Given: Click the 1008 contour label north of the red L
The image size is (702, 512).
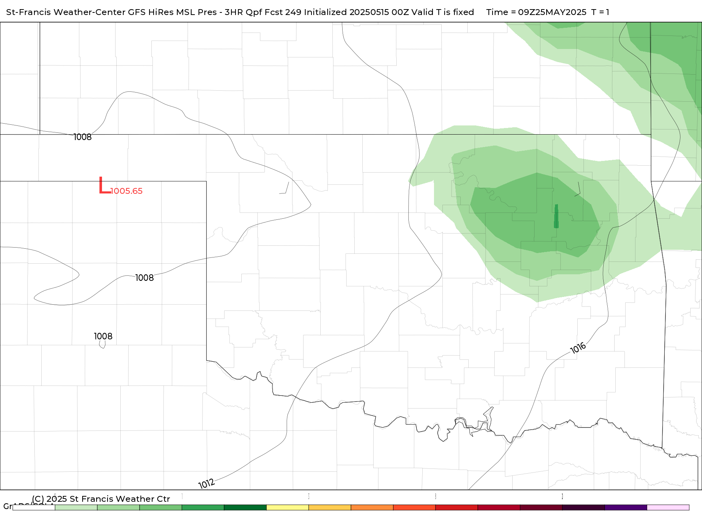Looking at the screenshot, I should pos(83,137).
